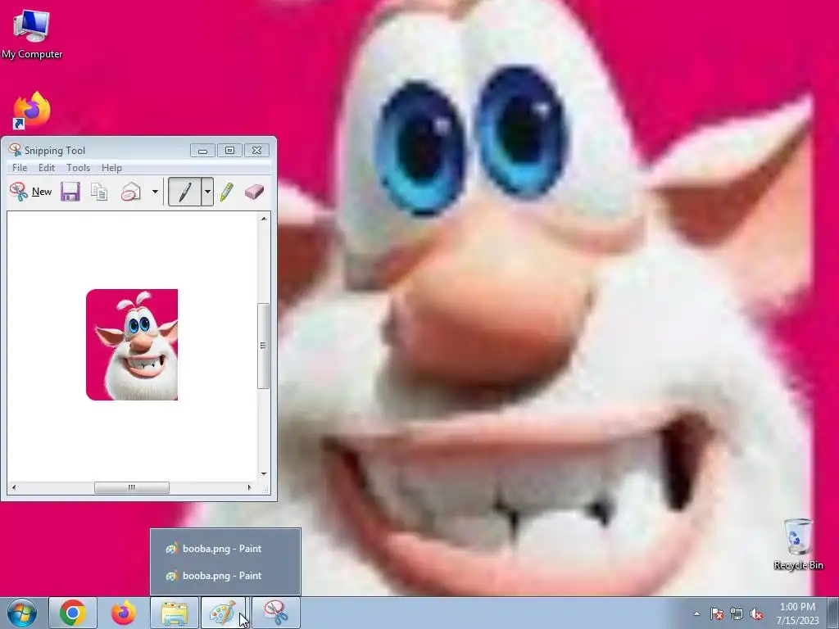Screen dimensions: 839x629
Task: Open My Computer desktop icon
Action: click(32, 34)
